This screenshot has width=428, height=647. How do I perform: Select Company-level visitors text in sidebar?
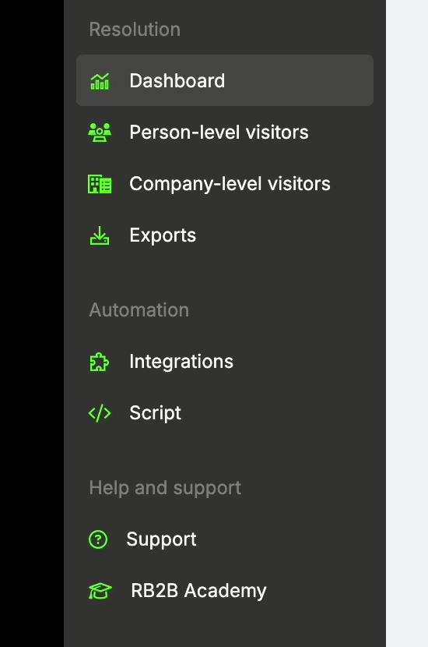click(230, 184)
